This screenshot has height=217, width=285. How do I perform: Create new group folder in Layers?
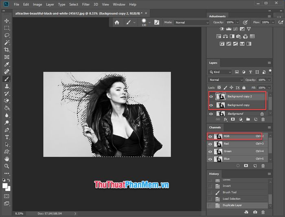248,119
